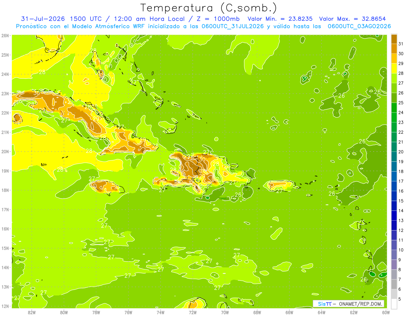Click the '14N' latitude label

(5, 267)
